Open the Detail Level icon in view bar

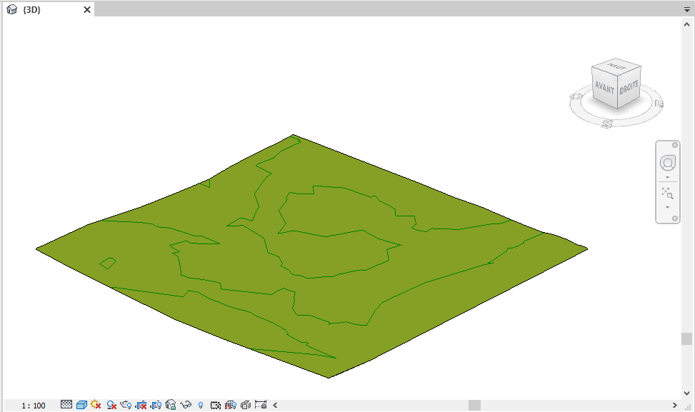[66, 405]
